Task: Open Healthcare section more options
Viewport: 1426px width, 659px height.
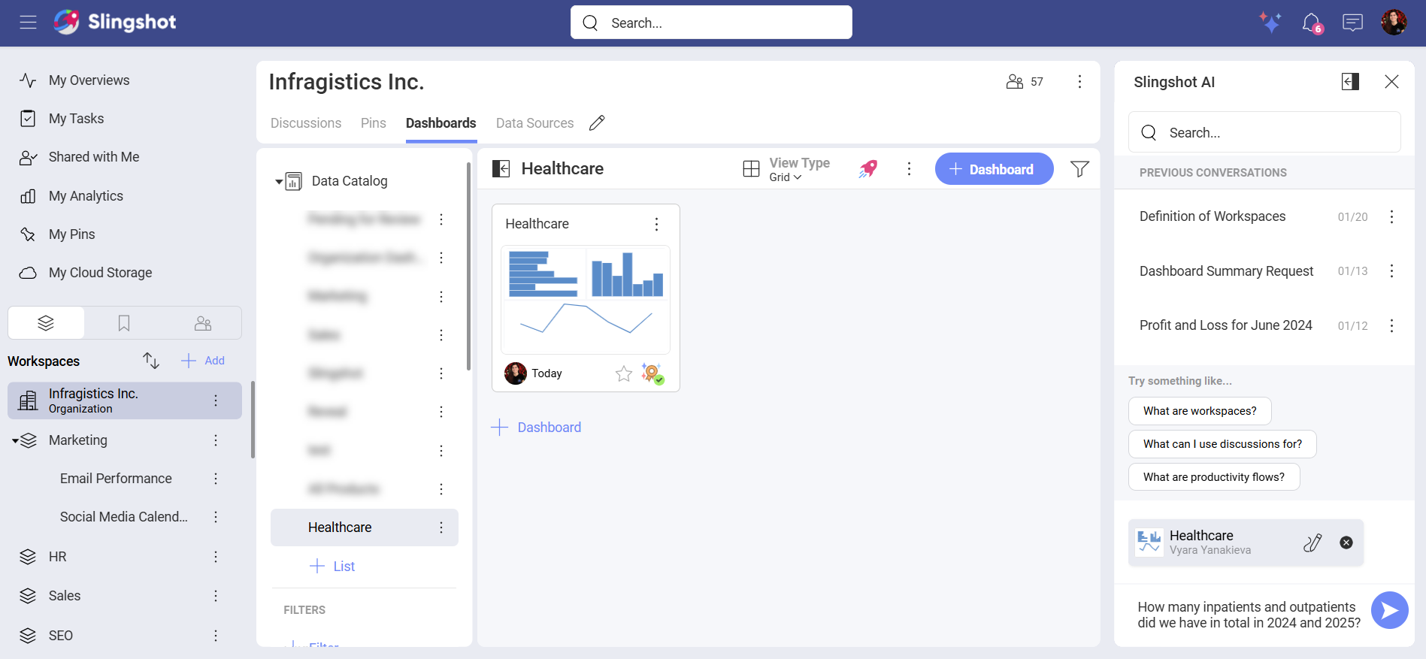Action: point(909,169)
